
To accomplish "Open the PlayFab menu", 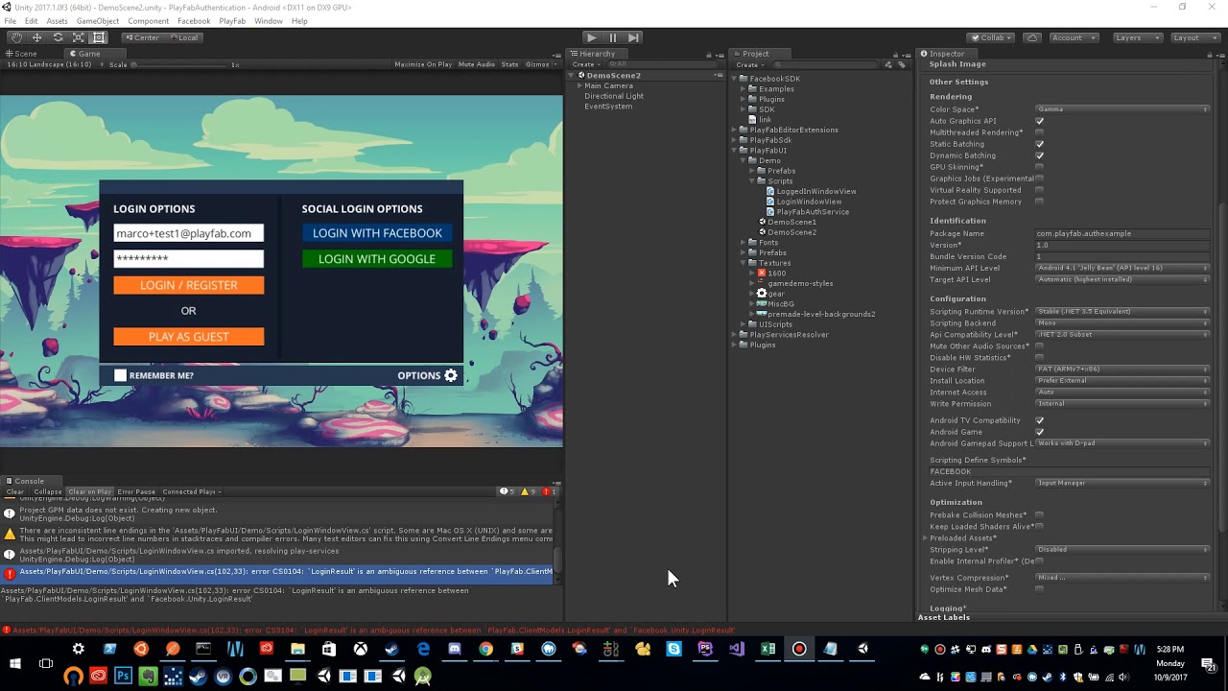I will click(x=232, y=21).
